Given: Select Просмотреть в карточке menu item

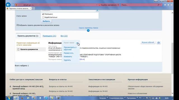Looking at the screenshot, I should coord(70,48).
